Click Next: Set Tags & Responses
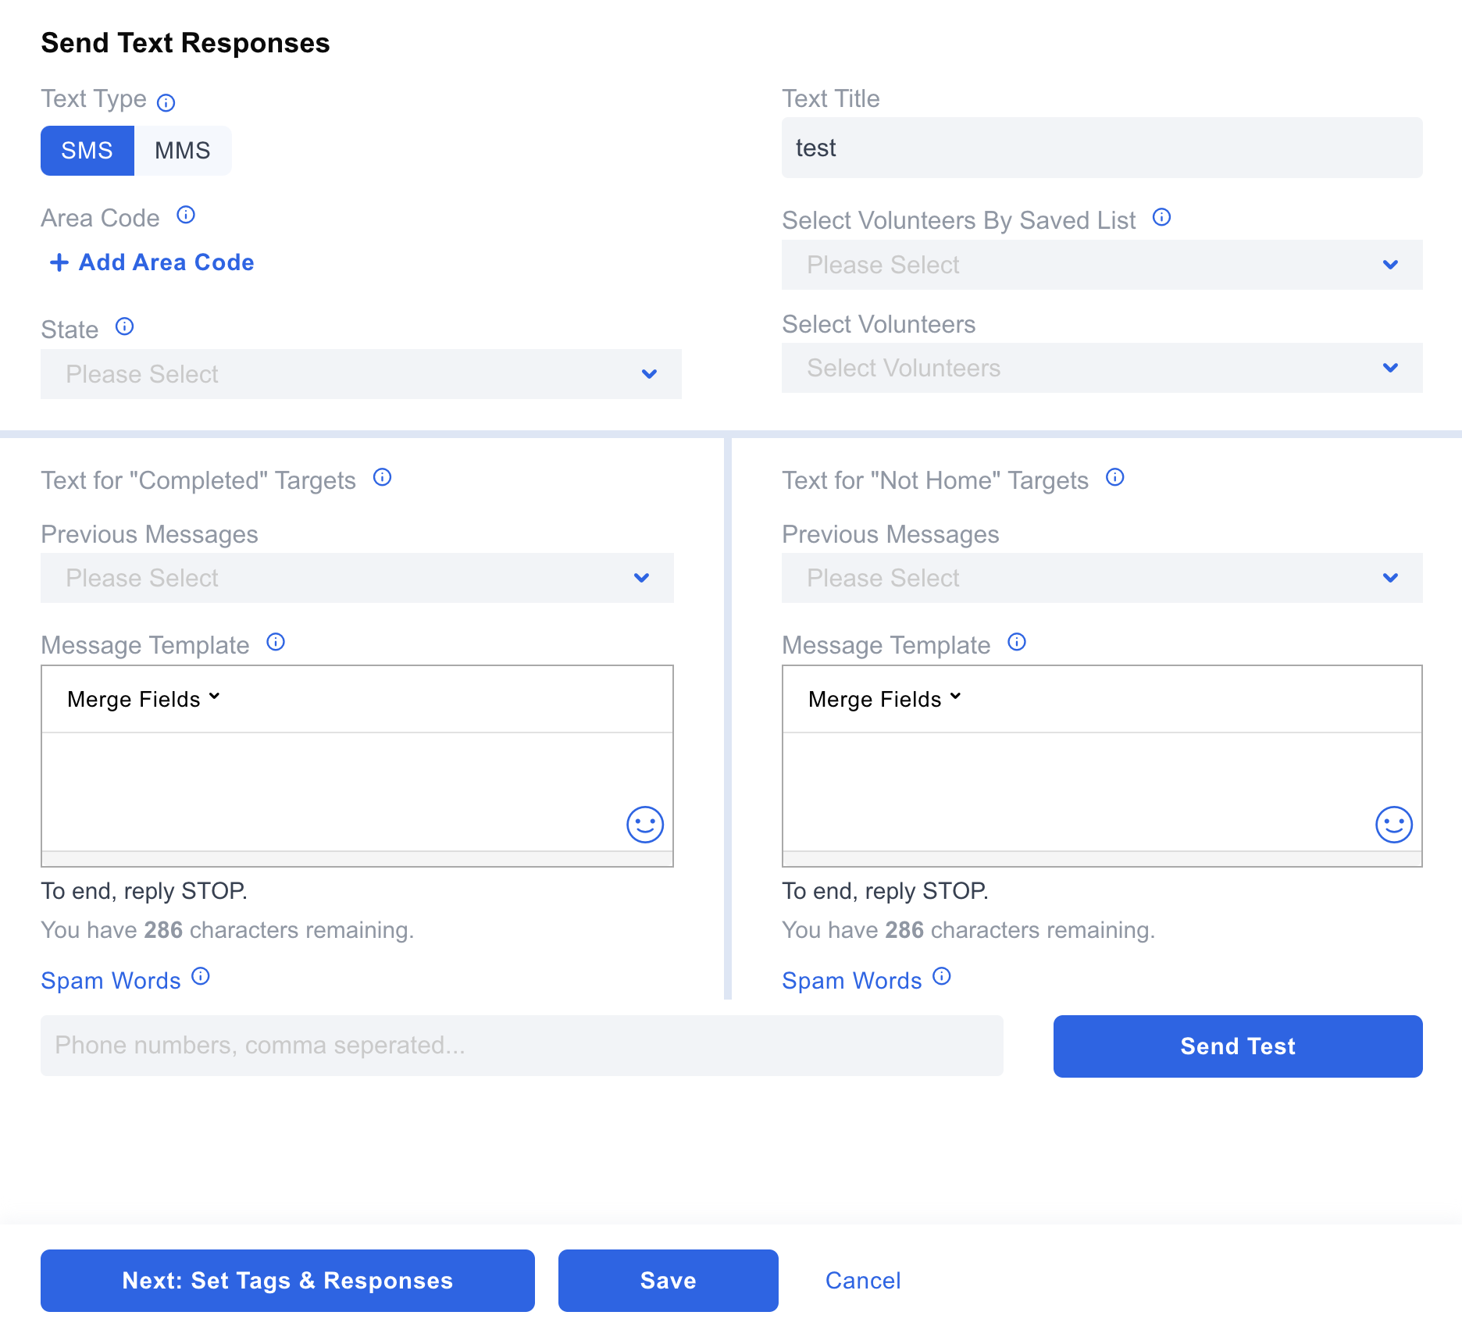 coord(287,1281)
